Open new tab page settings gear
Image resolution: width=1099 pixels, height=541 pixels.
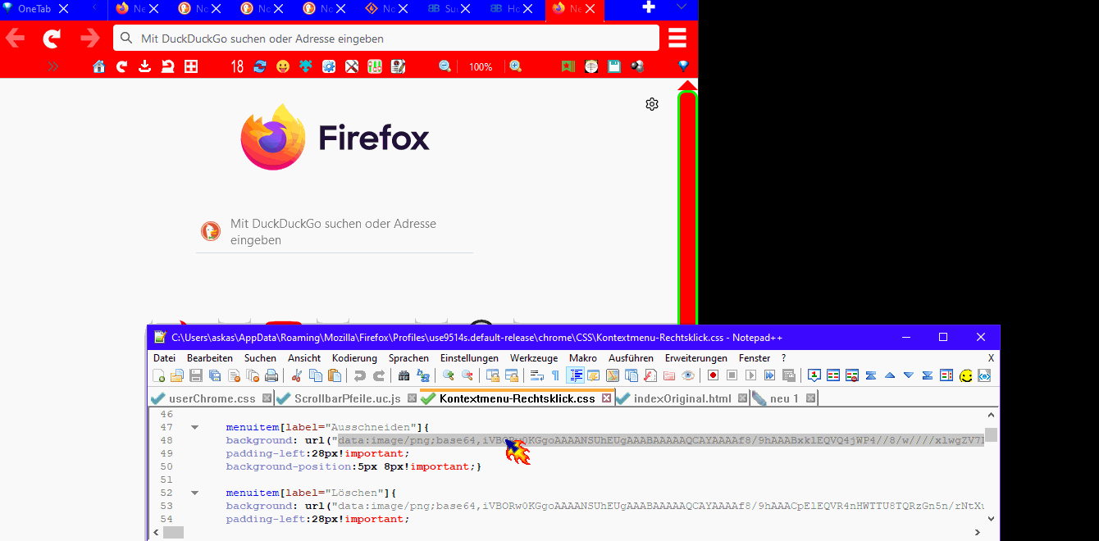[652, 104]
